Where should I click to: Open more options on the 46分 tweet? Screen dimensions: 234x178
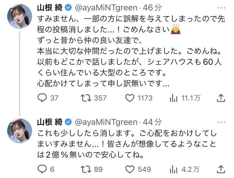[221, 8]
